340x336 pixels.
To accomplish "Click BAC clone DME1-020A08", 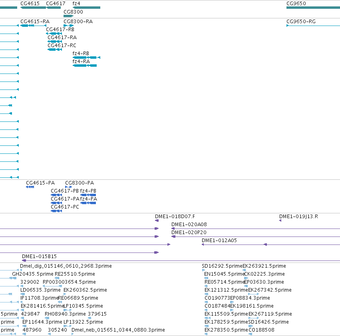I will point(189,225).
